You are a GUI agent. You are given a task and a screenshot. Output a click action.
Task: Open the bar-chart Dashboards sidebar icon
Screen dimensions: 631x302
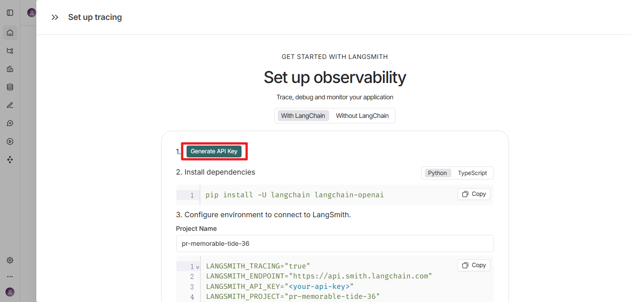tap(10, 69)
